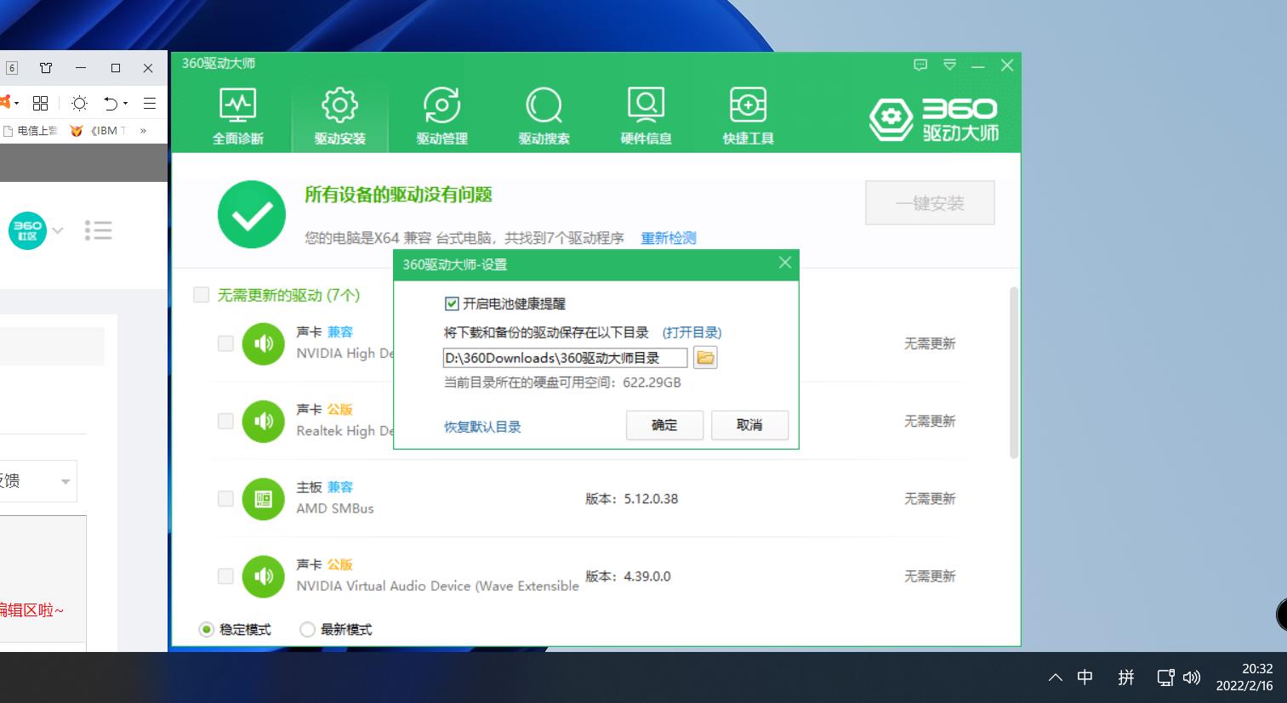Click the volume icon in system tray

1192,677
